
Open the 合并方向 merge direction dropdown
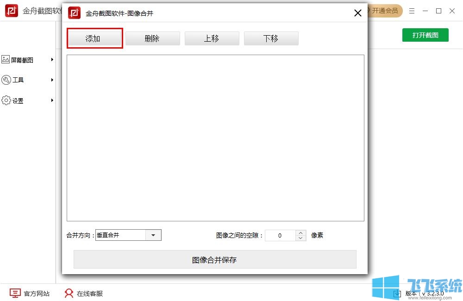tap(153, 235)
